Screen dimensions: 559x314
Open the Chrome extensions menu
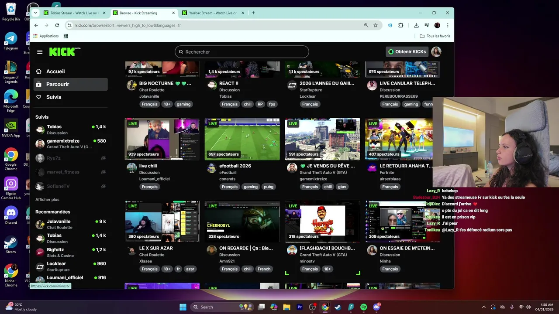pyautogui.click(x=400, y=25)
